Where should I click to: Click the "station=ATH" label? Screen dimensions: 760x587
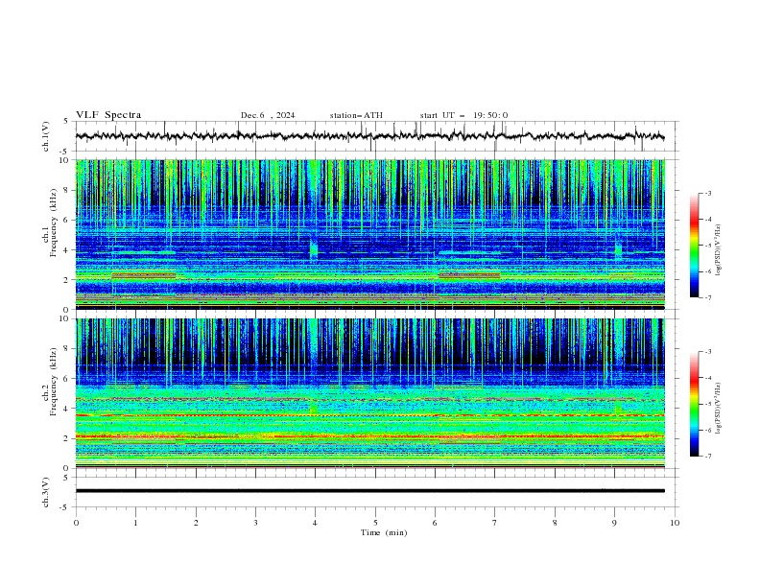pos(356,115)
